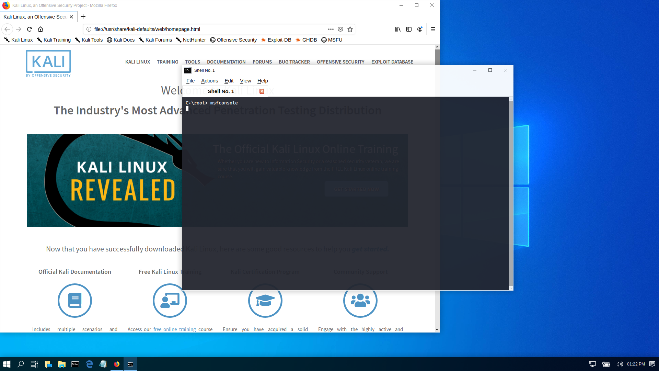The image size is (659, 371).
Task: Open the View menu of the terminal
Action: pos(245,81)
